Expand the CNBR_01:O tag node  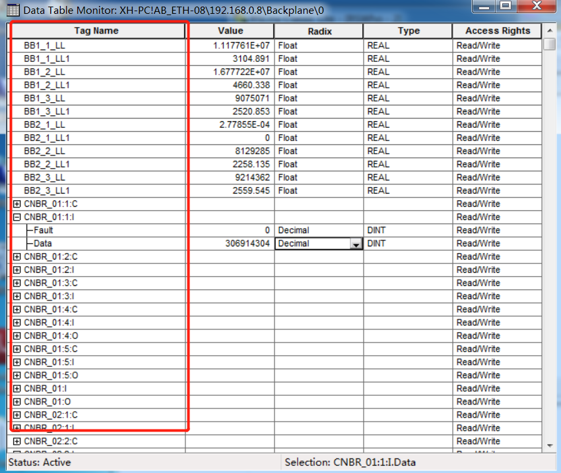coord(17,401)
